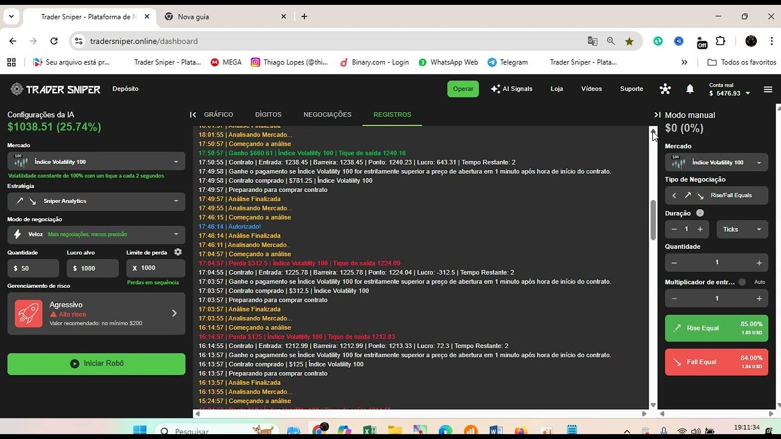The image size is (781, 439).
Task: Open the Chrome extensions puzzle icon
Action: click(x=721, y=41)
